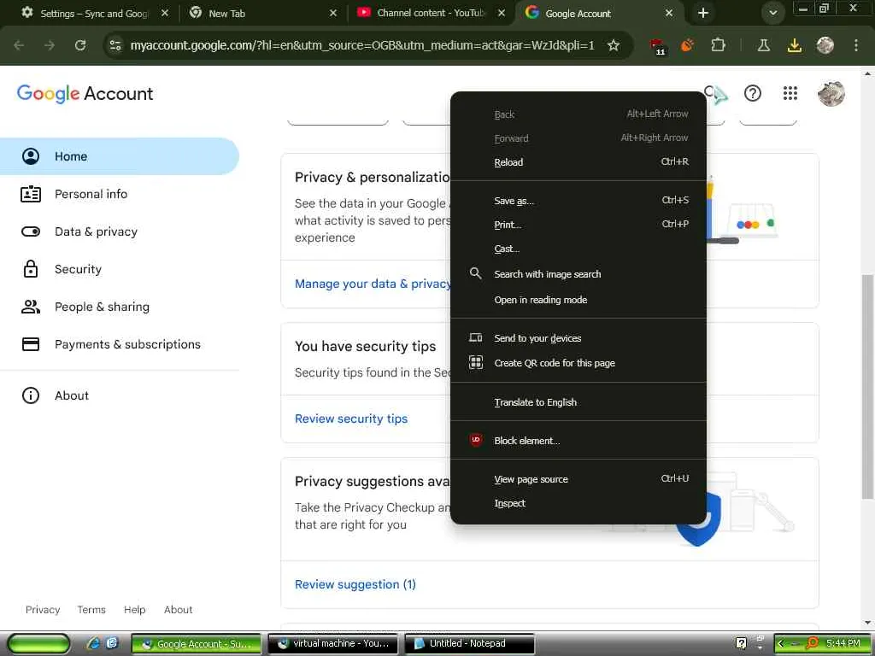Select Translate to English

click(x=578, y=402)
